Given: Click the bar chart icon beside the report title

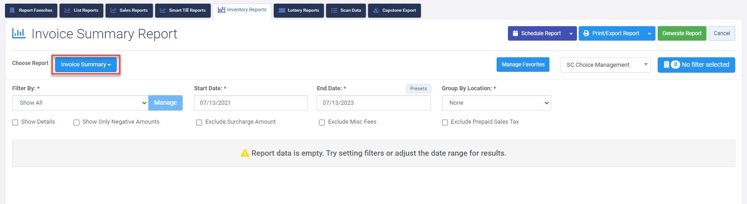Looking at the screenshot, I should click(x=19, y=33).
